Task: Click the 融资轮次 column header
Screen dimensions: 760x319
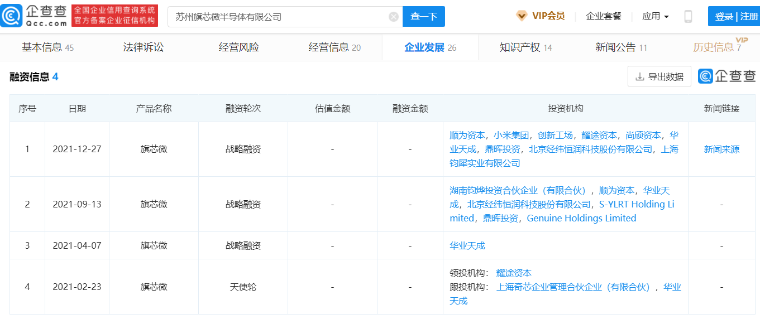Action: (243, 109)
